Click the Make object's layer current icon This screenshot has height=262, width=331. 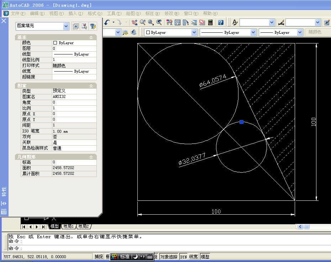(x=125, y=32)
